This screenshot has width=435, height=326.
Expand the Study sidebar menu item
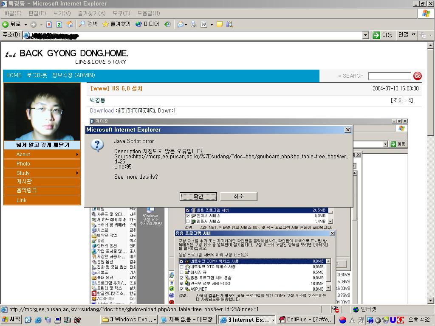coord(42,173)
